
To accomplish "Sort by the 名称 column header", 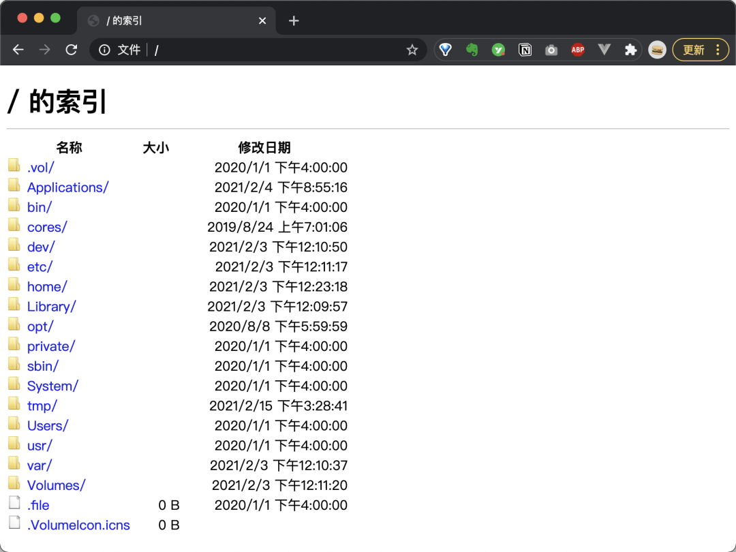I will (69, 147).
